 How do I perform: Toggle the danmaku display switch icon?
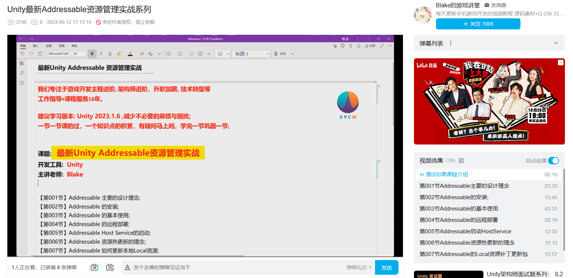pyautogui.click(x=94, y=267)
